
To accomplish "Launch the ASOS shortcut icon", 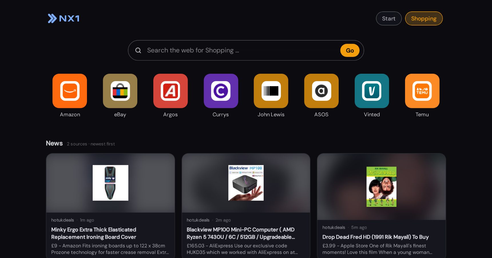I will 322,91.
